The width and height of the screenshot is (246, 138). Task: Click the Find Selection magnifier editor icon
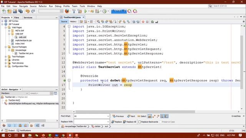pyautogui.click(x=98, y=21)
